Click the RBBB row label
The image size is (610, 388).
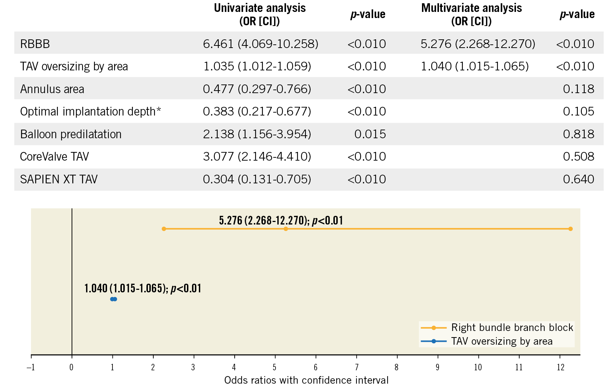[35, 44]
